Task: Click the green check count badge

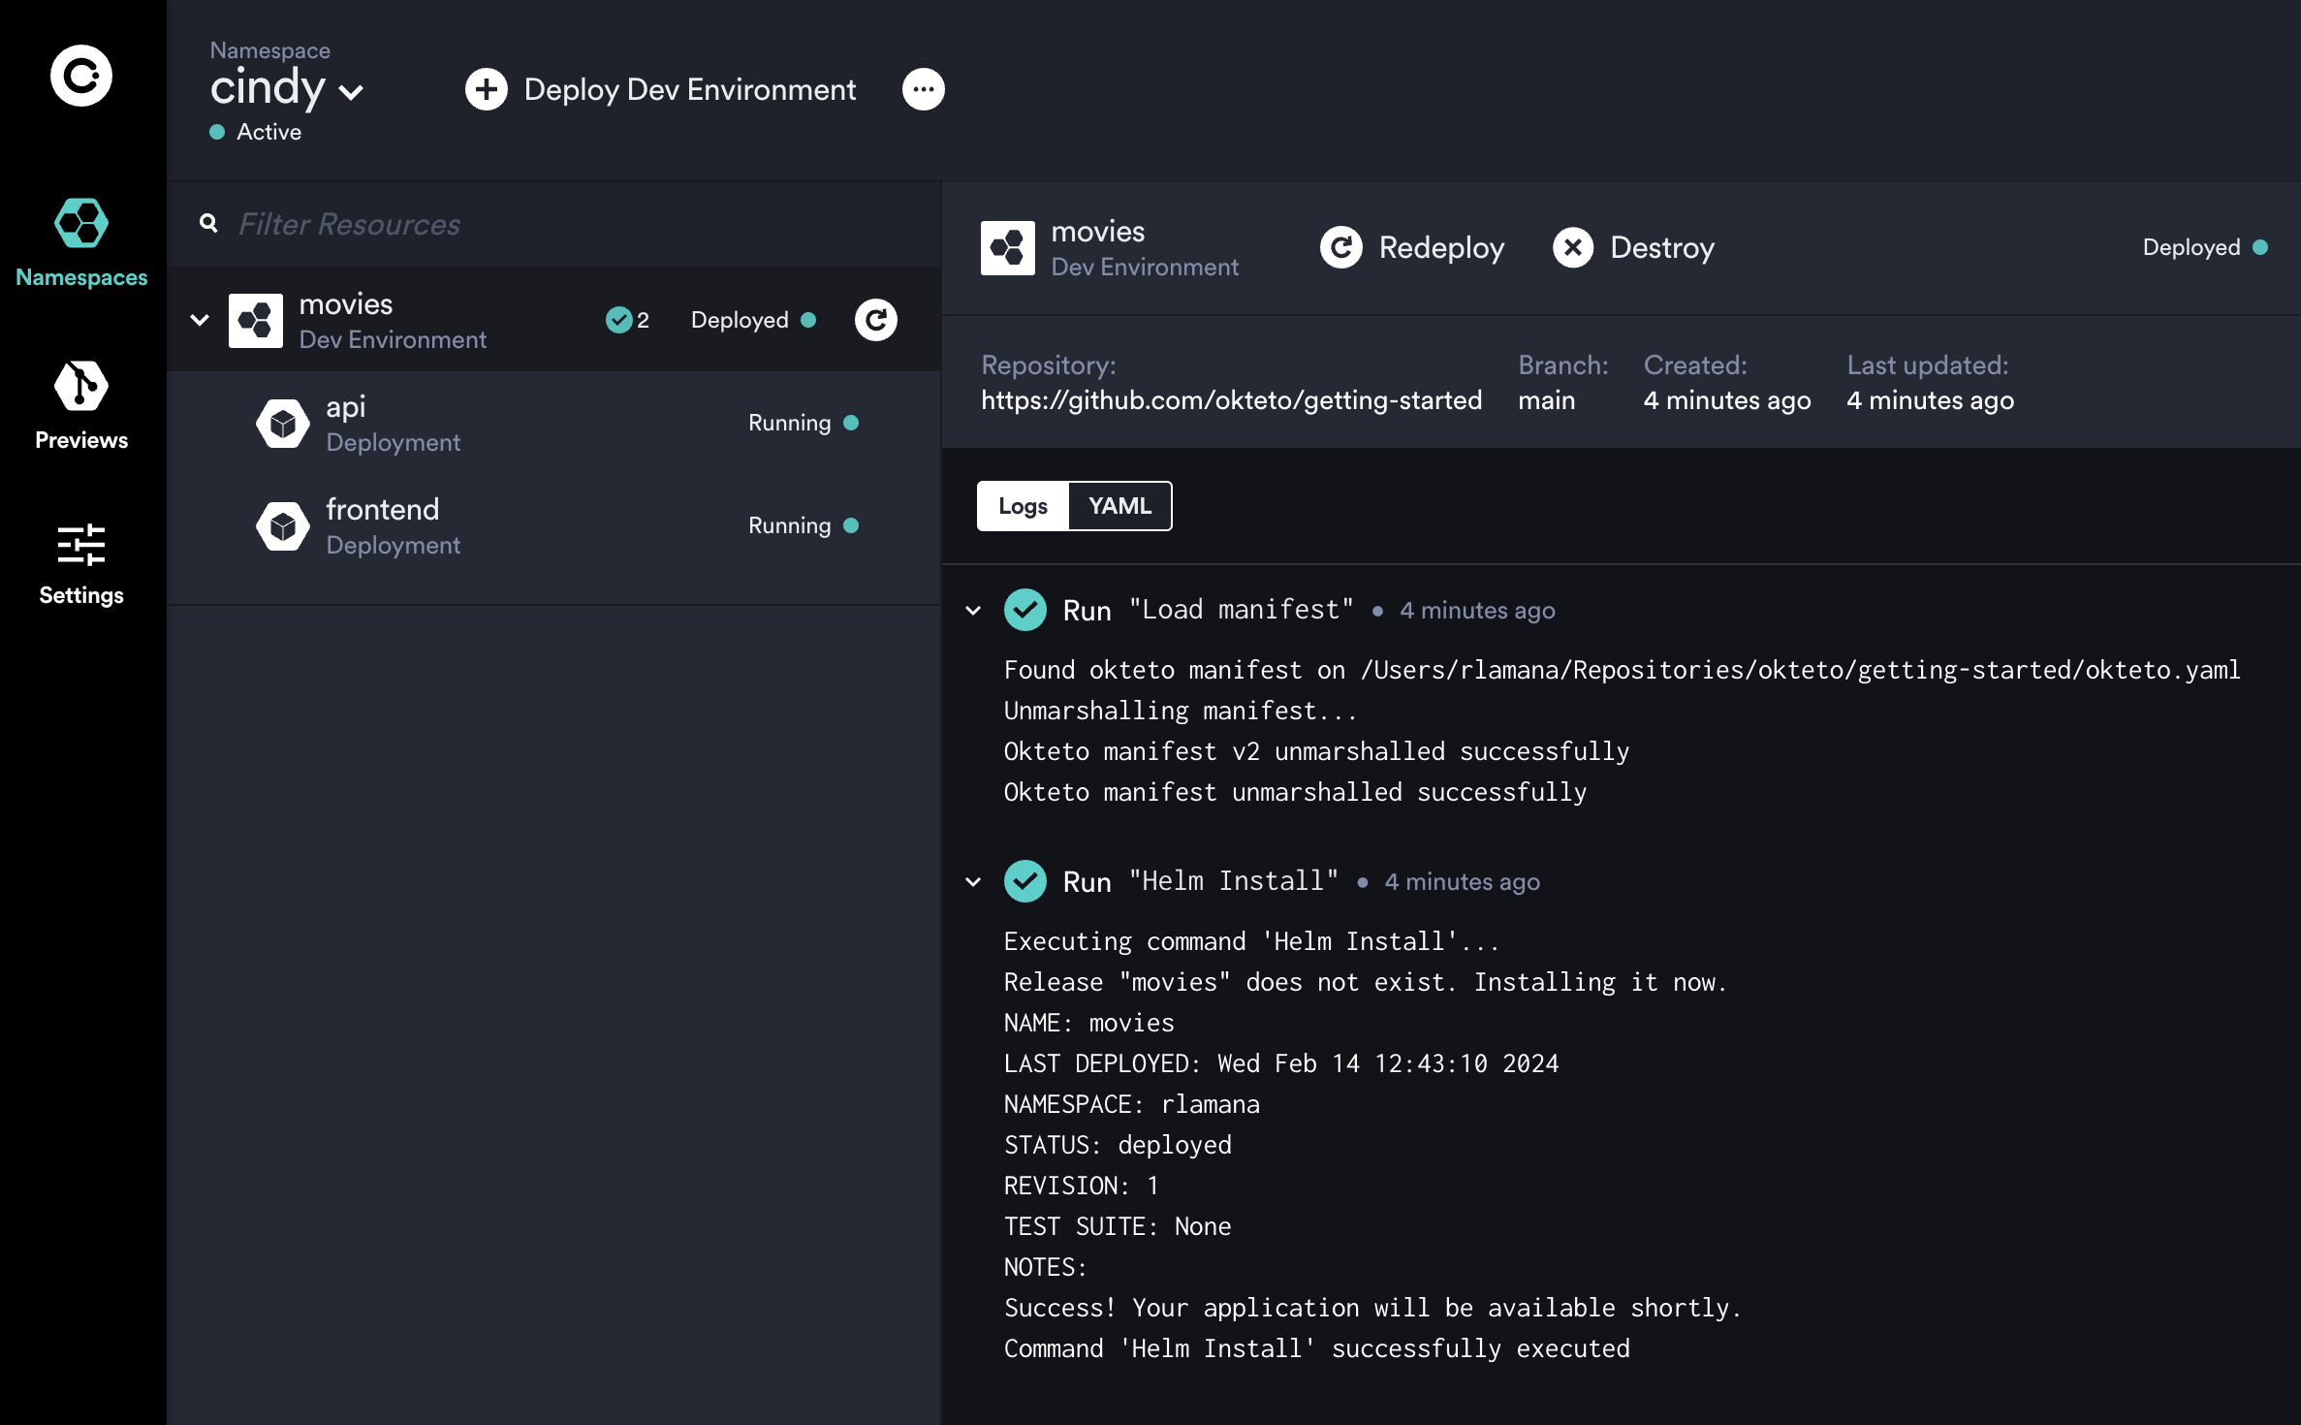Action: coord(627,320)
